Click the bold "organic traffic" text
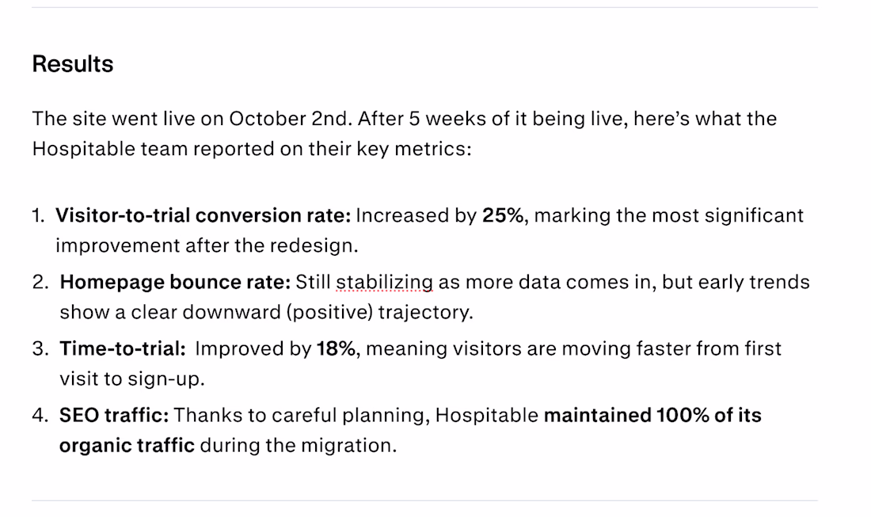 [127, 446]
